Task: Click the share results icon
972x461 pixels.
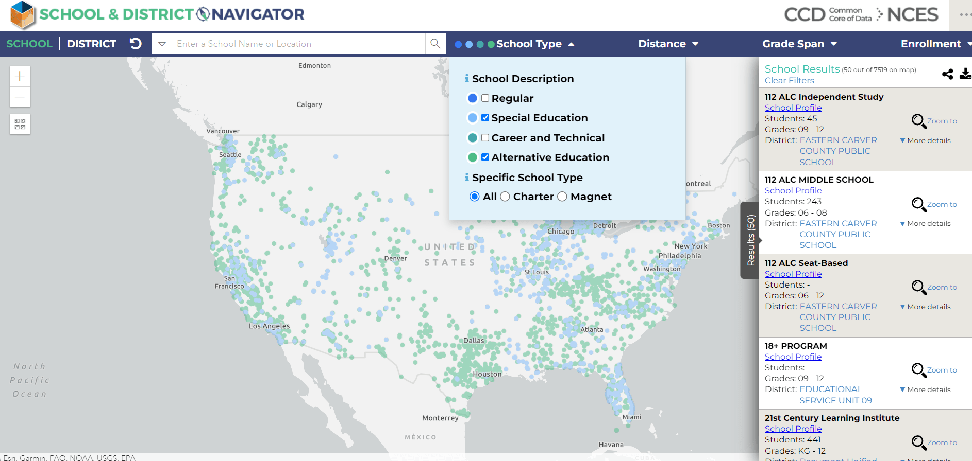Action: pyautogui.click(x=947, y=74)
